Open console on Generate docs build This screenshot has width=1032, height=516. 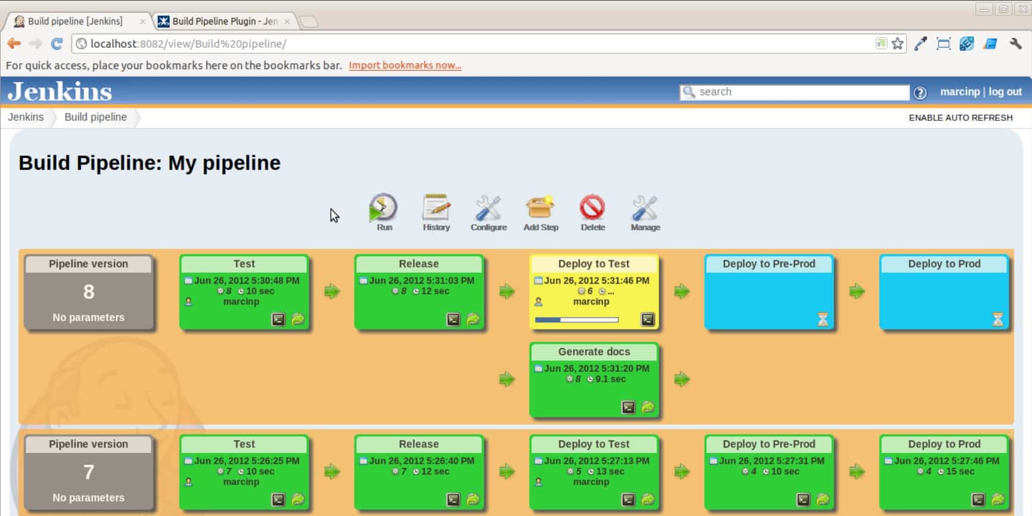tap(629, 407)
